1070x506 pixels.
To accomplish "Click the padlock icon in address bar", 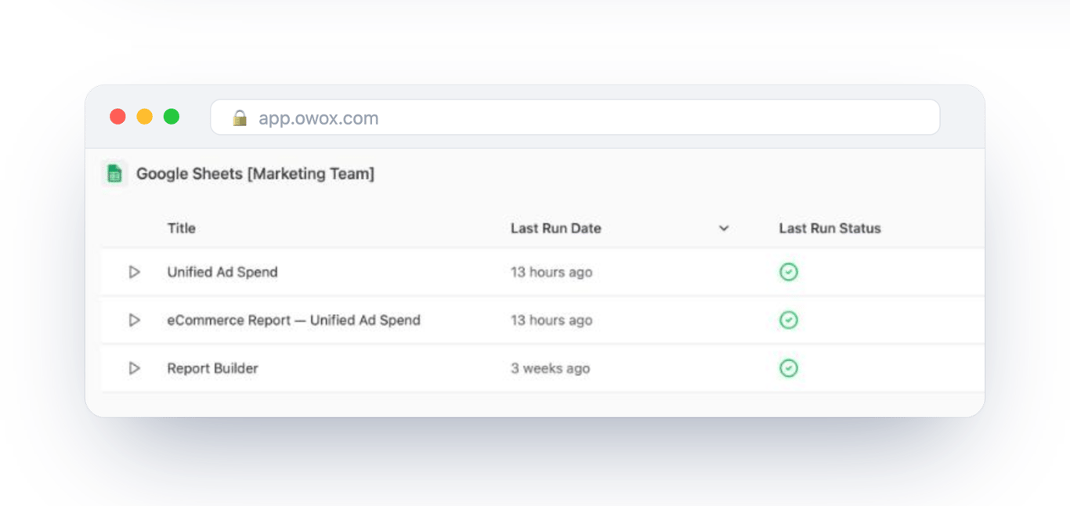I will tap(240, 118).
